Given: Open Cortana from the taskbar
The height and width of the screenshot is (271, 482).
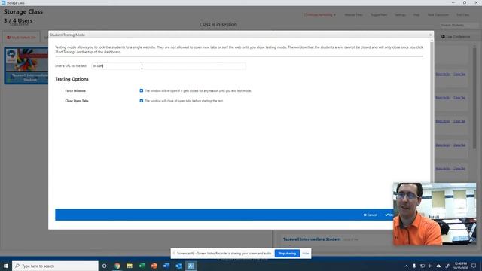Looking at the screenshot, I should click(x=105, y=266).
